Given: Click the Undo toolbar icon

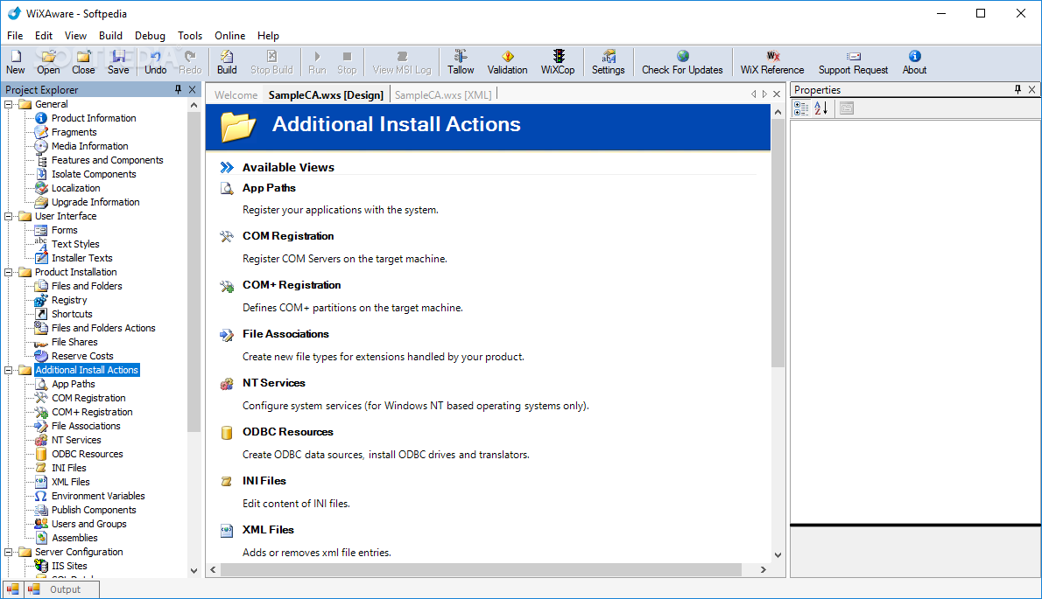Looking at the screenshot, I should pyautogui.click(x=156, y=62).
